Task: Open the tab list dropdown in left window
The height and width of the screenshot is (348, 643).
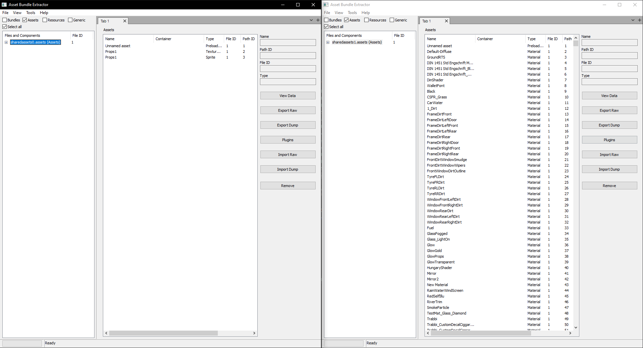Action: (311, 20)
